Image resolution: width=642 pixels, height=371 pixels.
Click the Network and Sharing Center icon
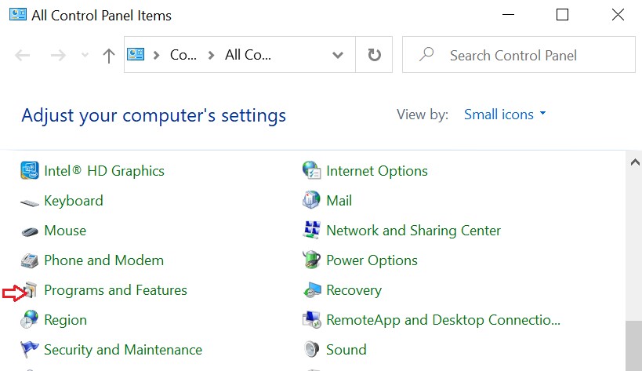[x=311, y=230]
